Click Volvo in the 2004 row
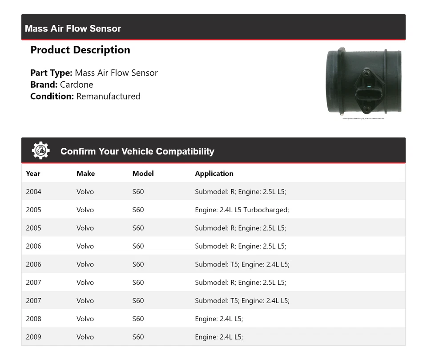 (85, 192)
